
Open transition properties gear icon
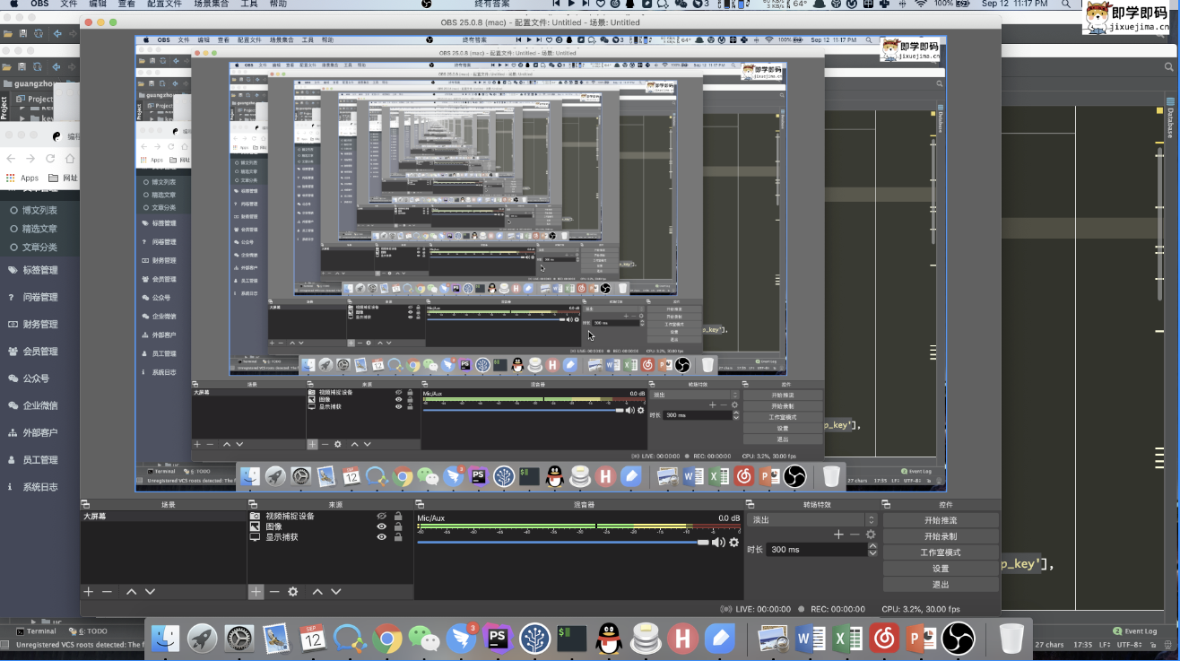[x=871, y=535]
